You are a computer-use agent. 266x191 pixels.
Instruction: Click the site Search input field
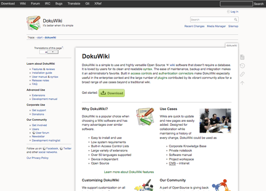(214, 19)
